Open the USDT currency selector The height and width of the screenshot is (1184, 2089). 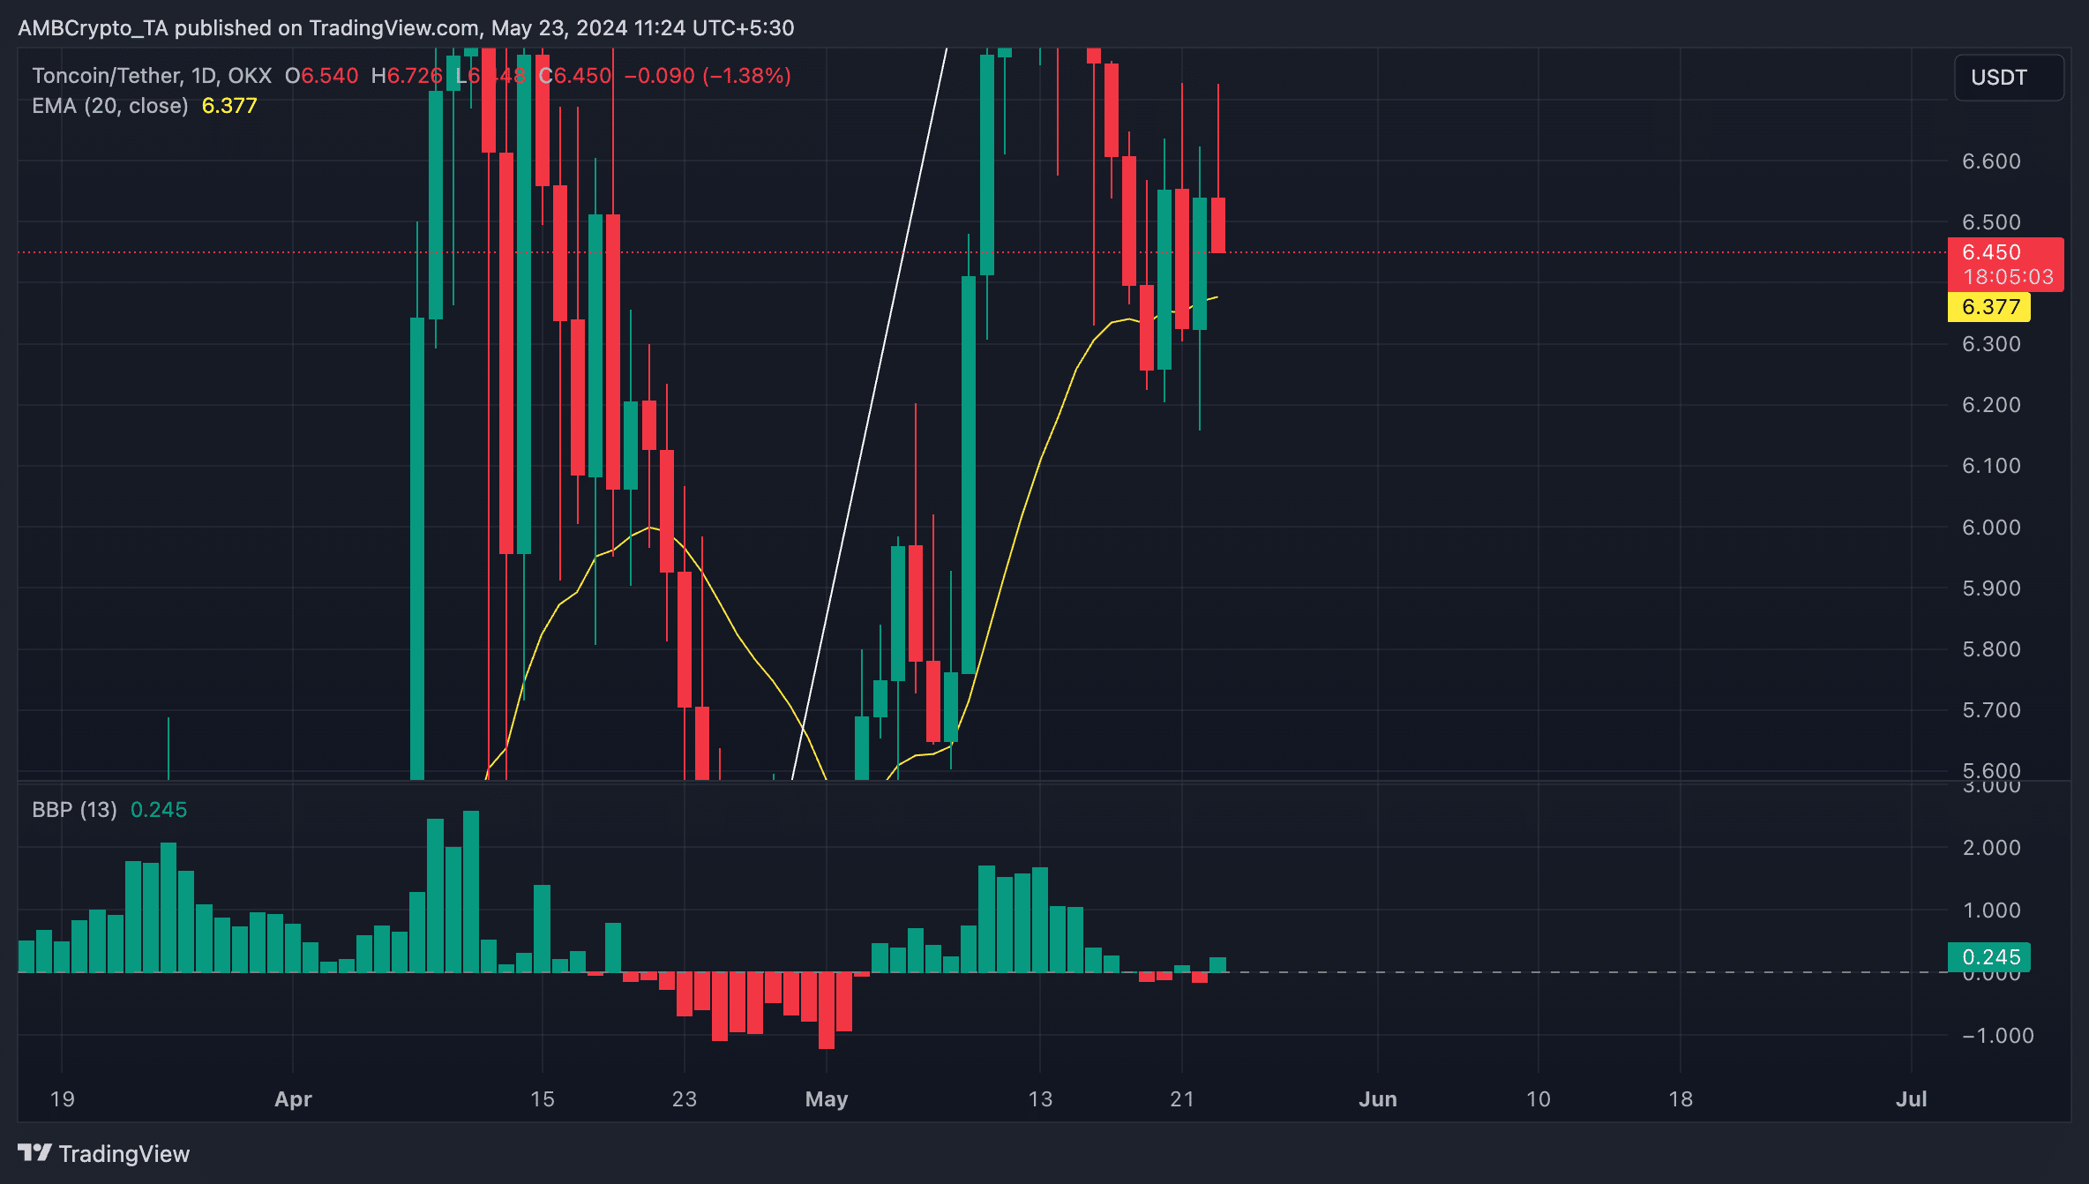coord(2009,78)
